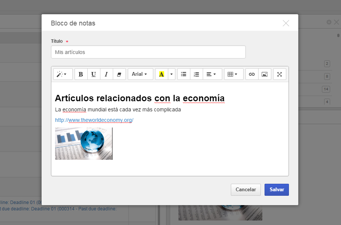The width and height of the screenshot is (341, 225).
Task: Click the badge showing 14 in background
Action: (326, 89)
